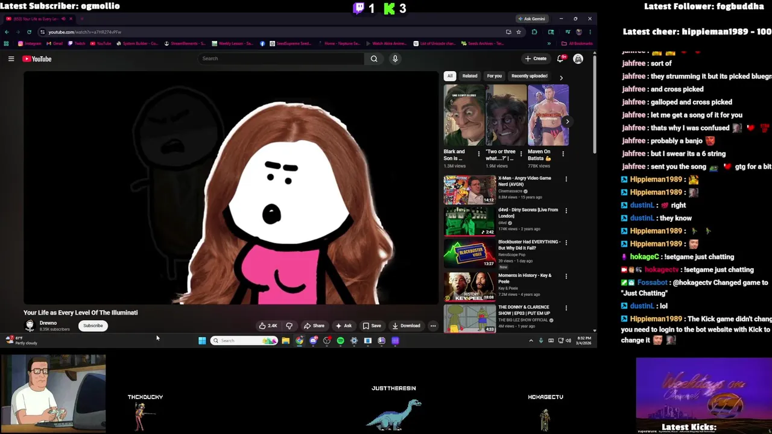Open the Maven On Batista short thumbnail
This screenshot has height=434, width=772.
pos(548,115)
